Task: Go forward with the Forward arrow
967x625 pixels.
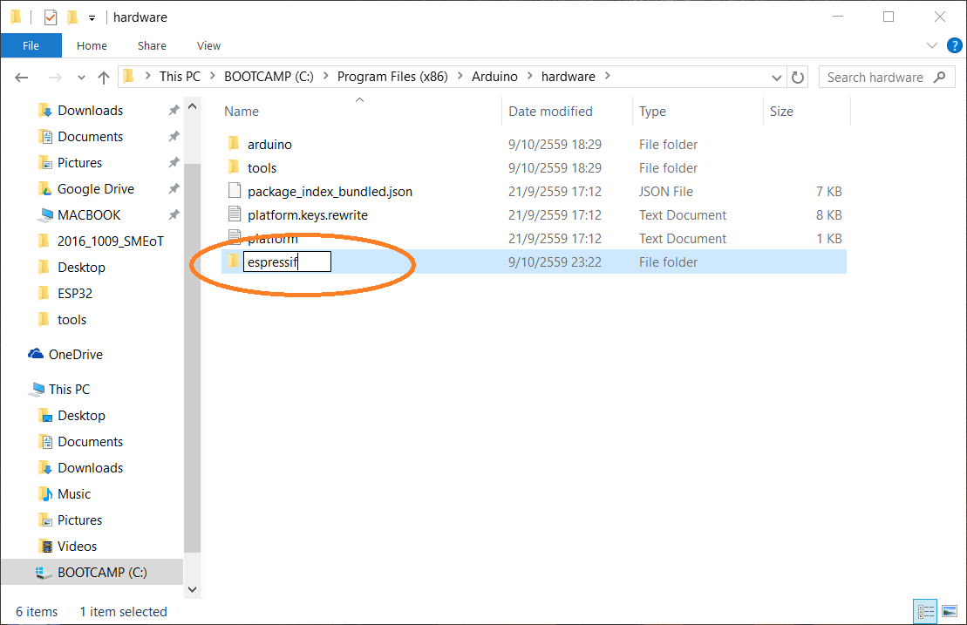Action: (x=55, y=77)
